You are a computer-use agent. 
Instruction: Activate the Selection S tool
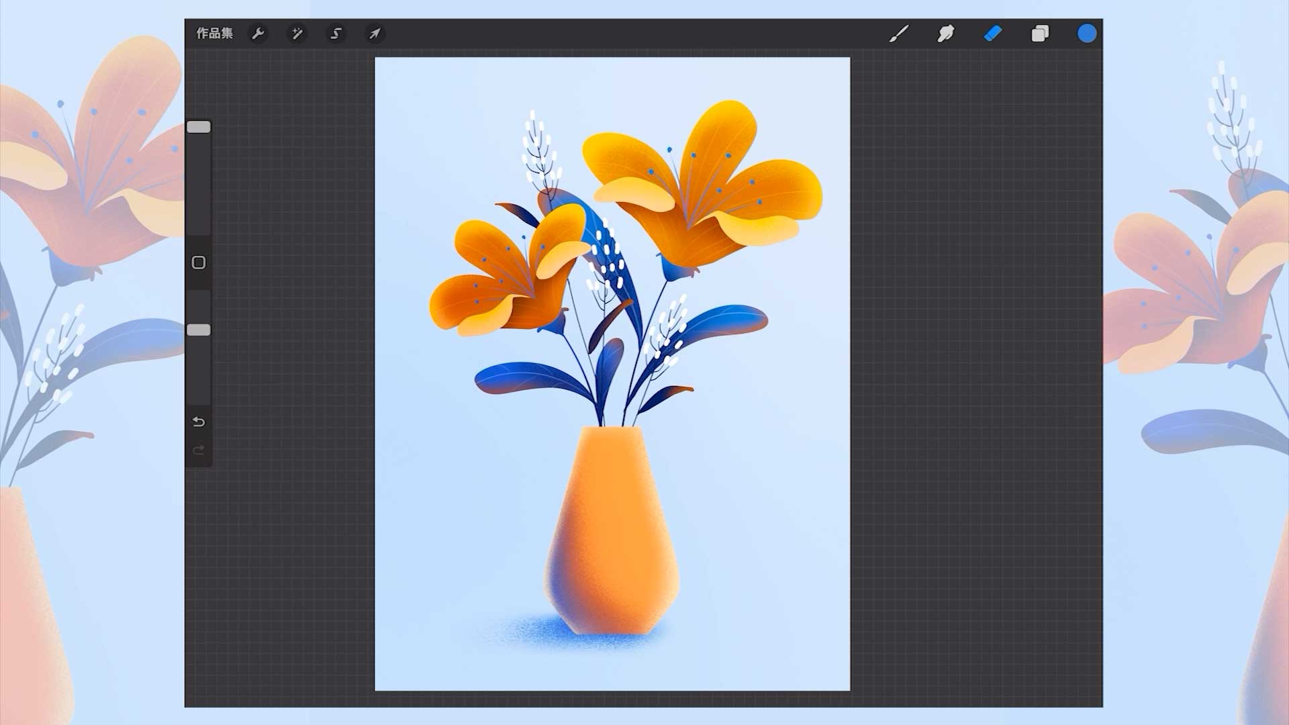pos(336,34)
